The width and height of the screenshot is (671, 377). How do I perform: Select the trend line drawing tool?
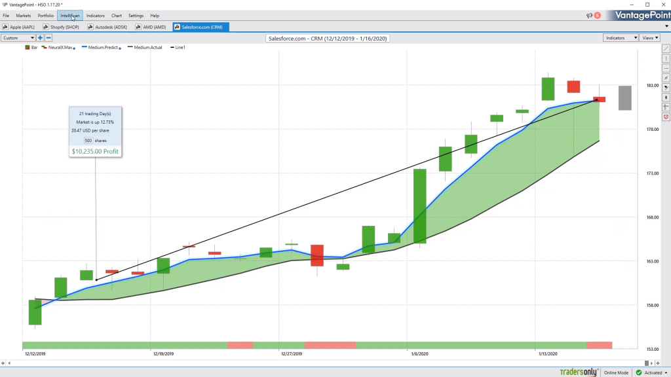pos(666,48)
